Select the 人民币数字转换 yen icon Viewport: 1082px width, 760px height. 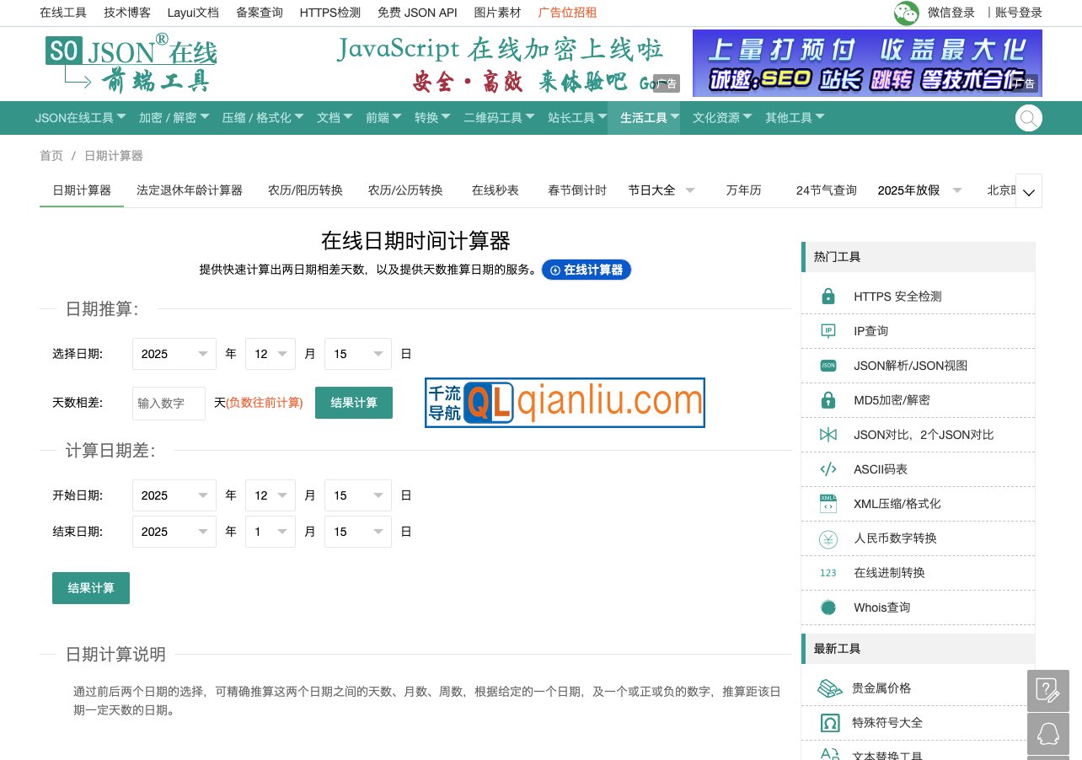coord(828,538)
